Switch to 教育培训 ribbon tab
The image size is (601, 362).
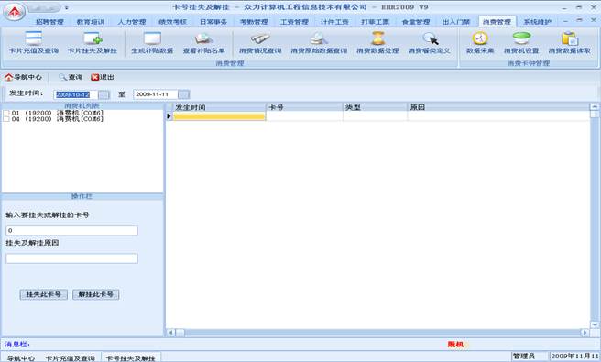91,22
